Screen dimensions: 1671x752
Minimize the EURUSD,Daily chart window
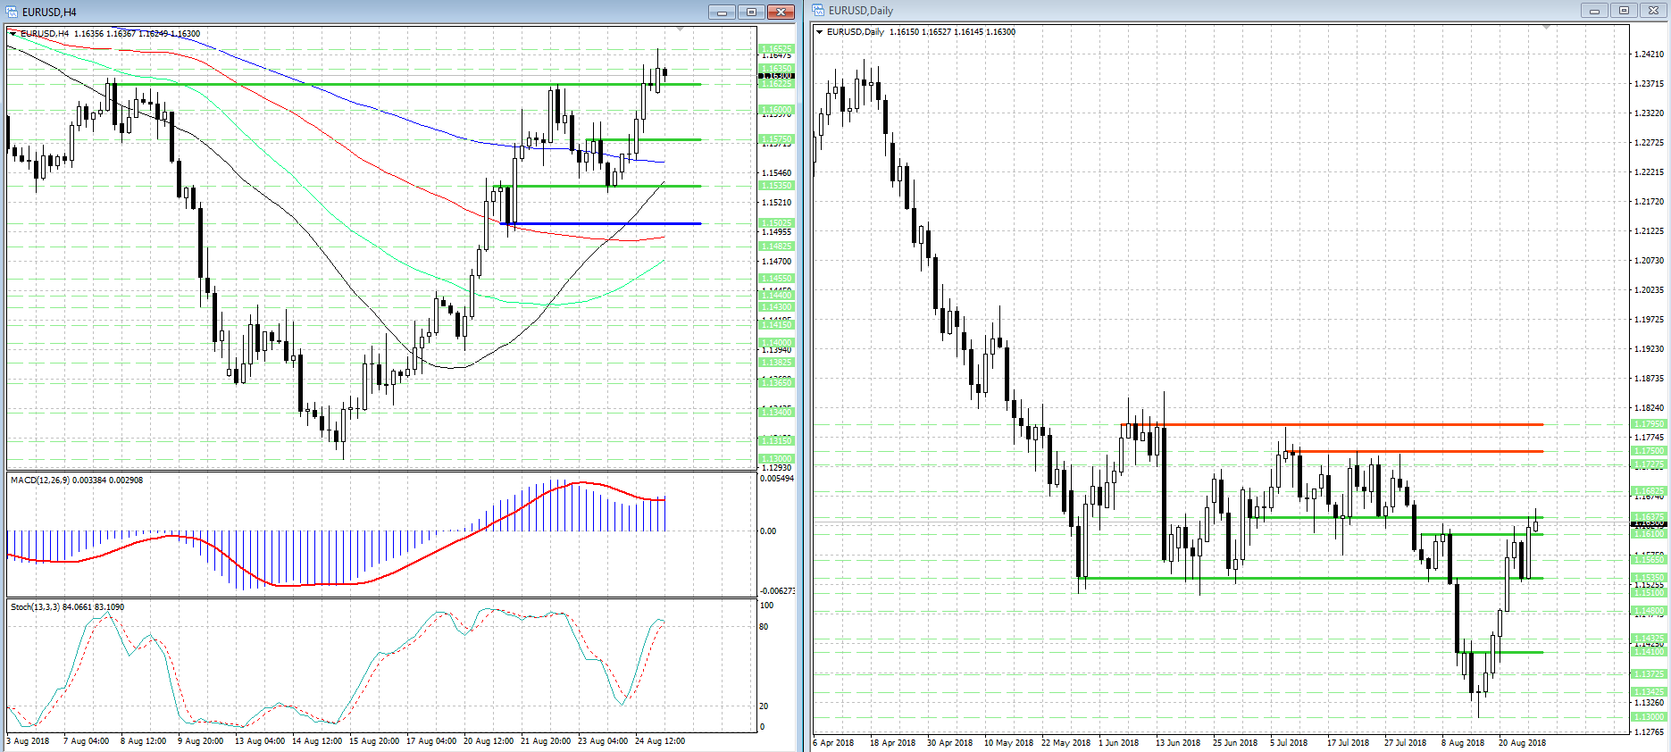(1594, 11)
